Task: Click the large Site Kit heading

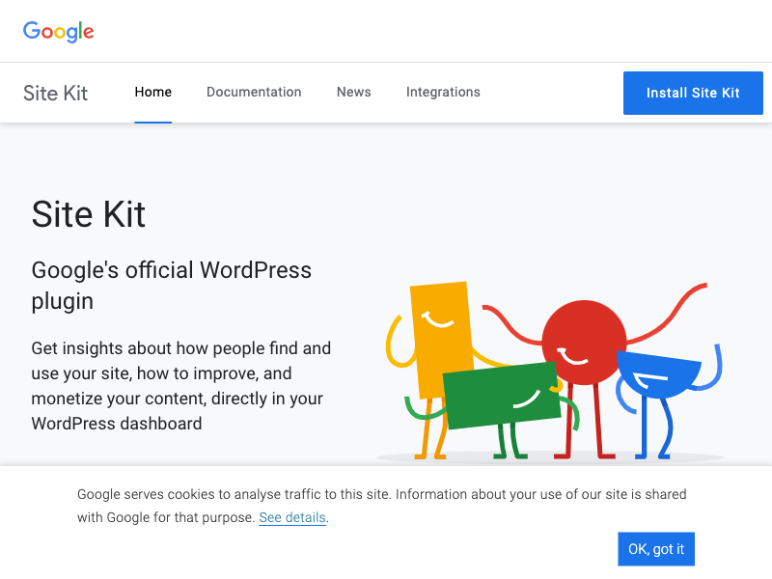Action: [88, 214]
